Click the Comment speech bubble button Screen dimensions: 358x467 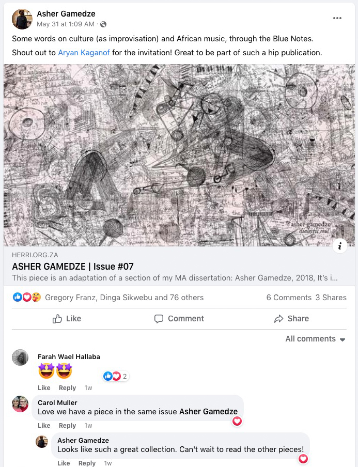coord(179,319)
